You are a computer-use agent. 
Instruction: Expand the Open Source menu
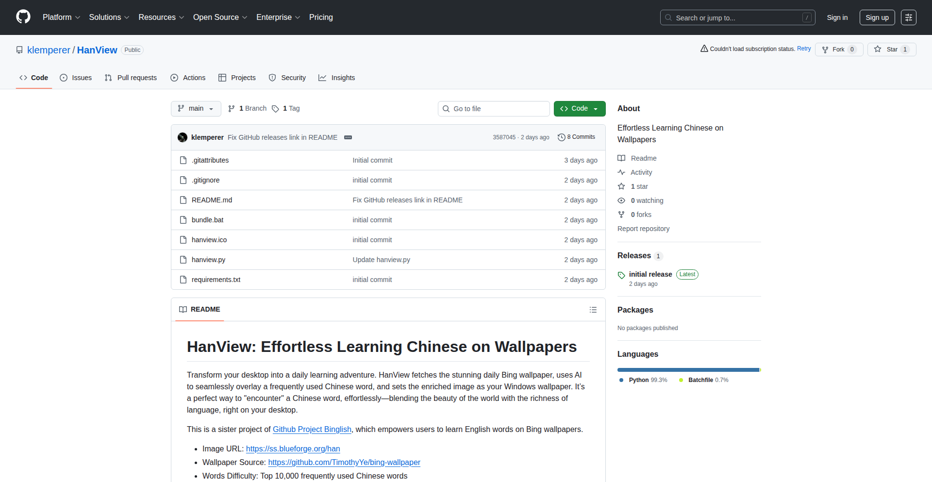[220, 17]
